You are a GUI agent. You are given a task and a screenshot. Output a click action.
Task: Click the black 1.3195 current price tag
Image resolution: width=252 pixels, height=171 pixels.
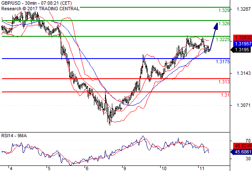[241, 50]
